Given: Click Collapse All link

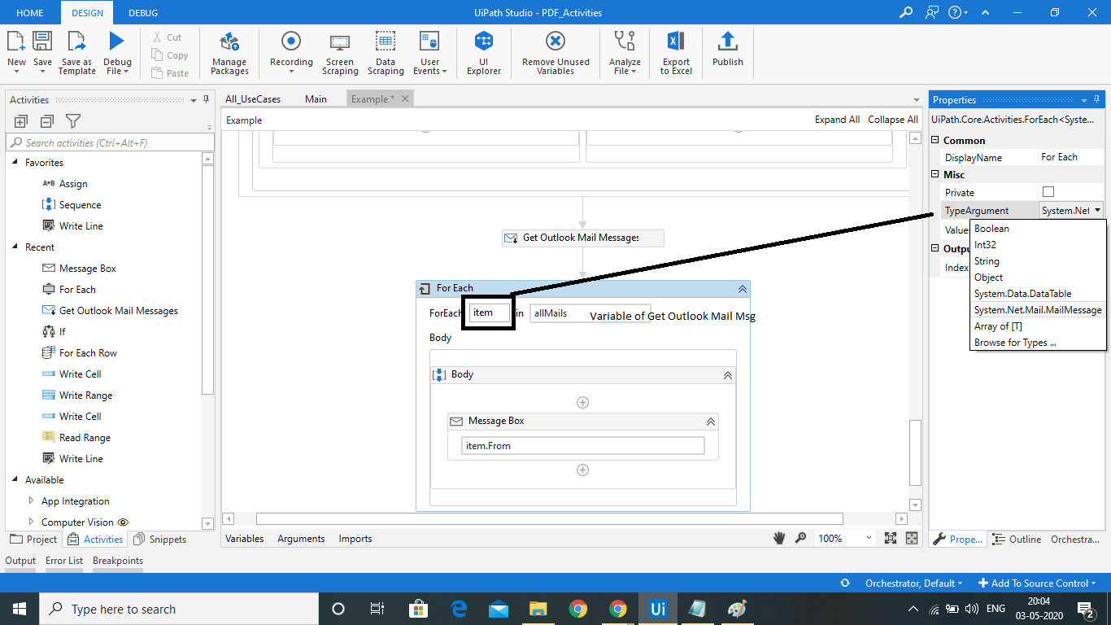Looking at the screenshot, I should click(893, 120).
